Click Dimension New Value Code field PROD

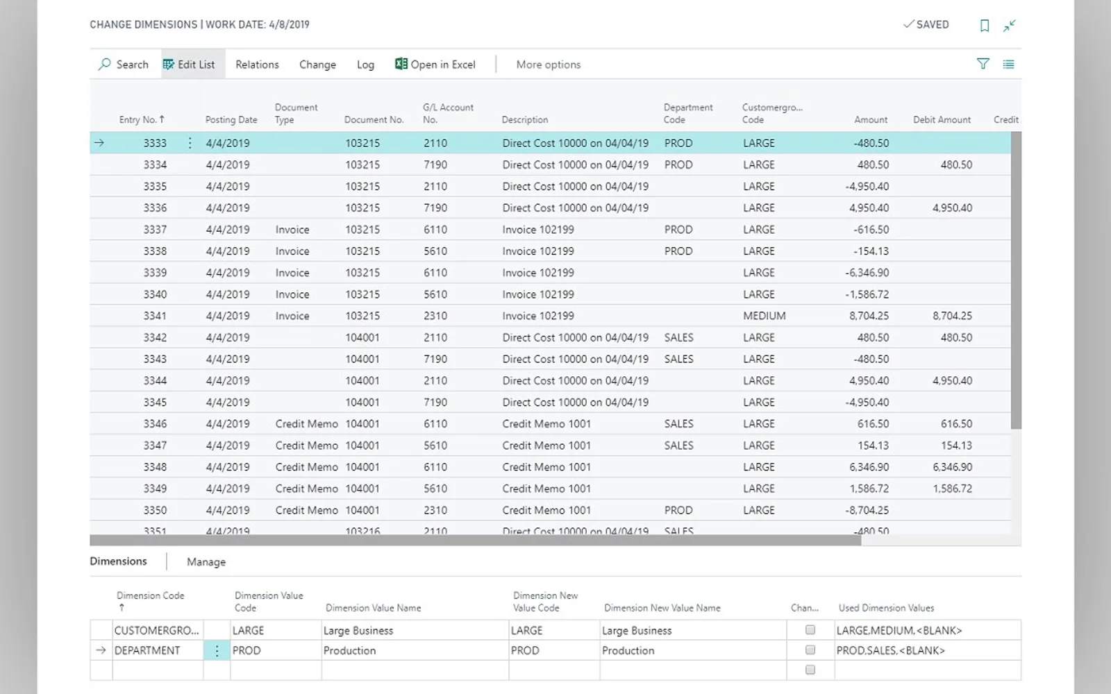coord(554,650)
